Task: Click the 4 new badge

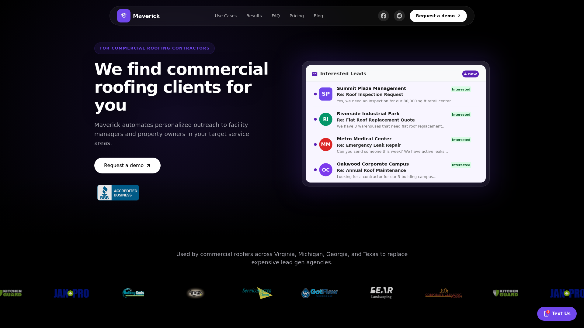Action: [x=470, y=74]
